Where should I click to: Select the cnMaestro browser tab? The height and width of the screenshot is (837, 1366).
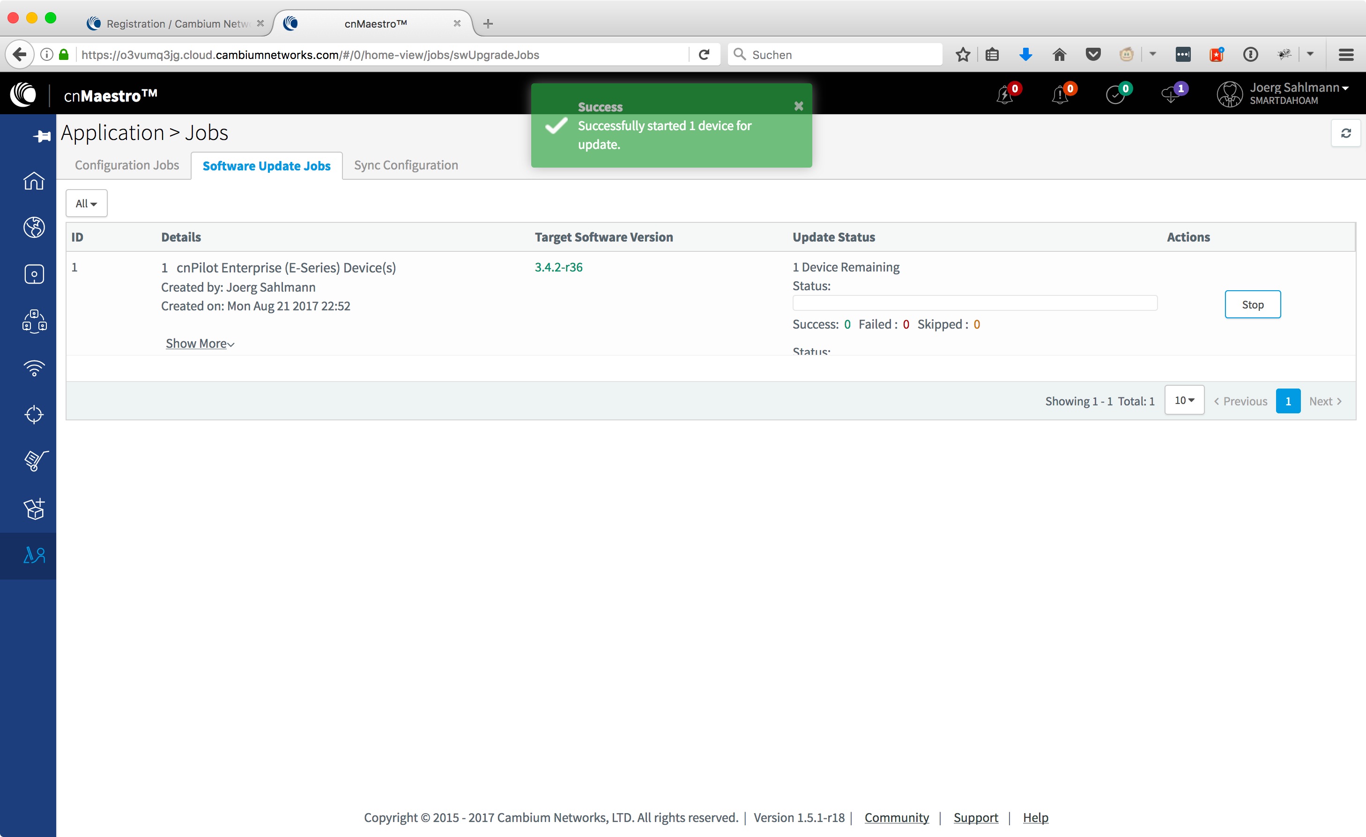[375, 23]
